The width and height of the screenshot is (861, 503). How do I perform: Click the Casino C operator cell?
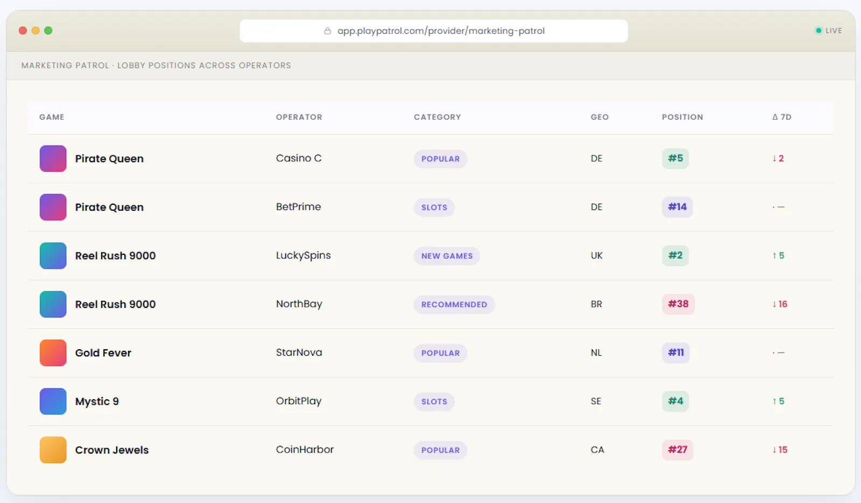tap(299, 159)
